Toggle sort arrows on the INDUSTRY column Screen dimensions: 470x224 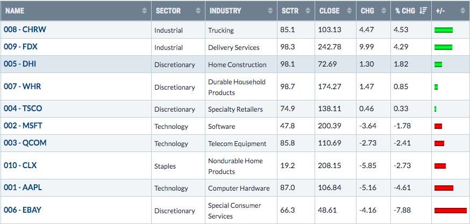270,11
